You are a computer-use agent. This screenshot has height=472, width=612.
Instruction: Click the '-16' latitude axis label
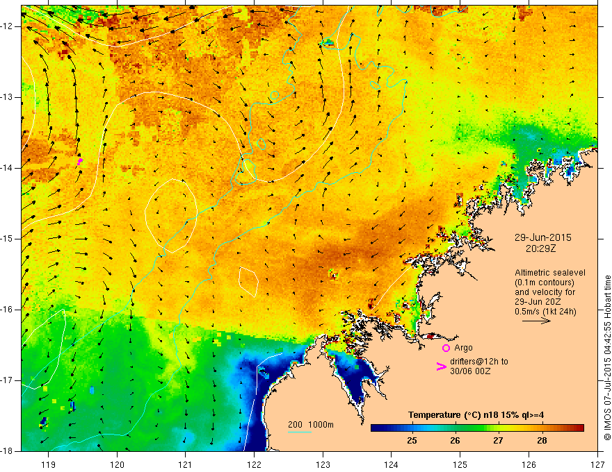(8, 310)
